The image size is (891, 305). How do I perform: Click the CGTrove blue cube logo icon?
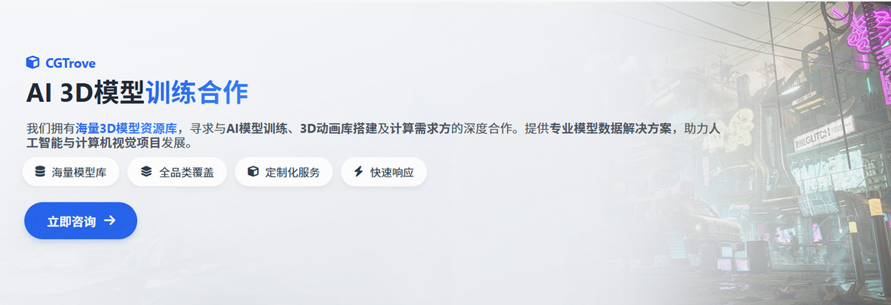tap(32, 62)
